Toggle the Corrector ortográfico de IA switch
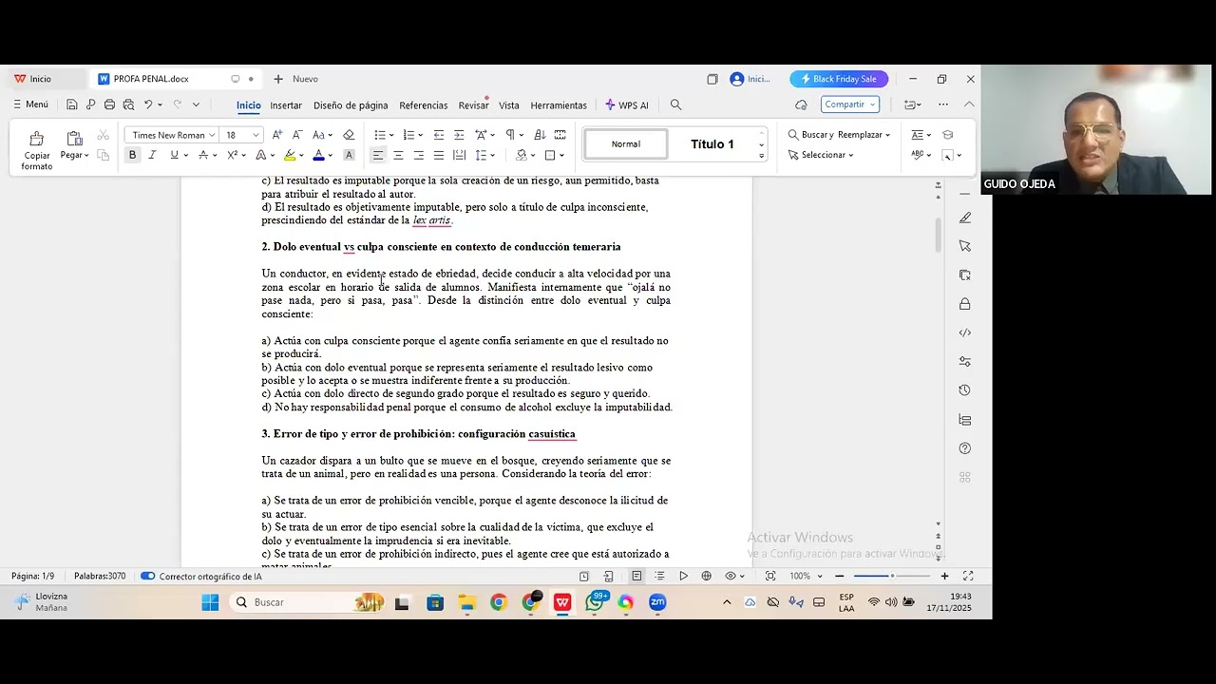1216x684 pixels. (147, 576)
